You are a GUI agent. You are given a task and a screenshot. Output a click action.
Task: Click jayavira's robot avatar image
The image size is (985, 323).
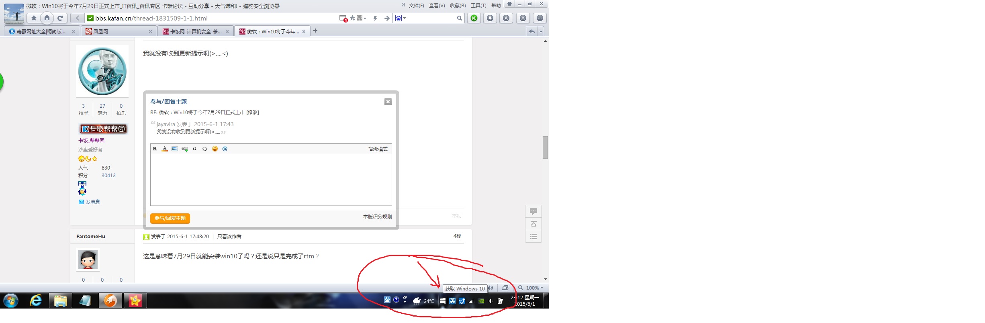102,71
